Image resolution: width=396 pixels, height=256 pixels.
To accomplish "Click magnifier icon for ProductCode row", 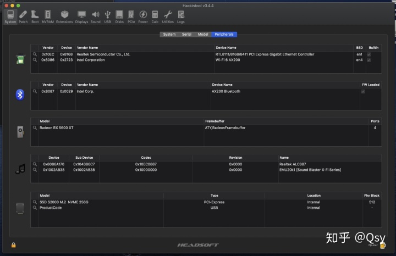I will pyautogui.click(x=35, y=208).
